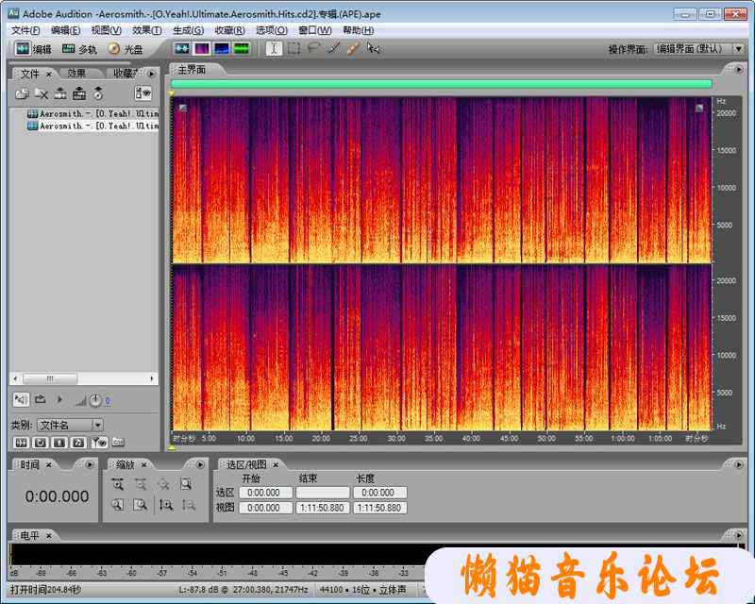This screenshot has width=755, height=604.
Task: Toggle full path display button
Action: [x=118, y=442]
